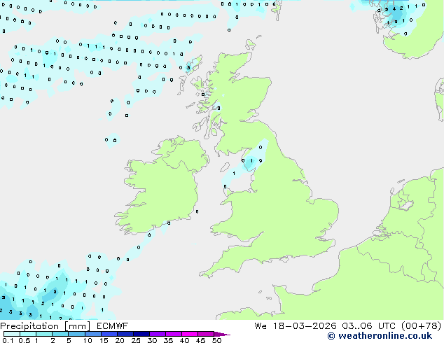Click the '45' legend scale label
444x343 pixels.
pos(200,340)
